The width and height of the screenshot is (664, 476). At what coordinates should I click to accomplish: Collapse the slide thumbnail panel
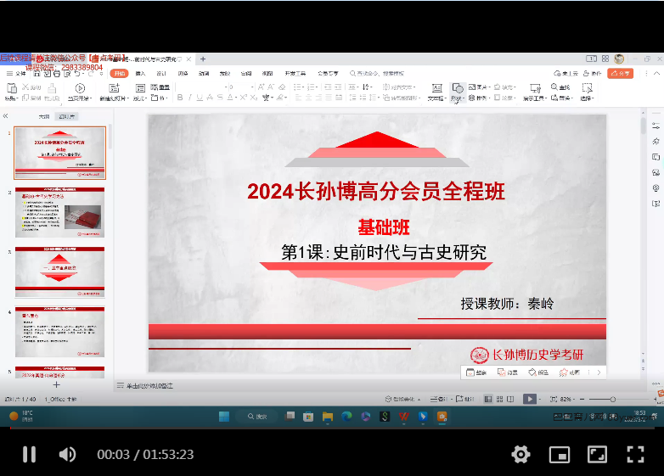point(5,116)
